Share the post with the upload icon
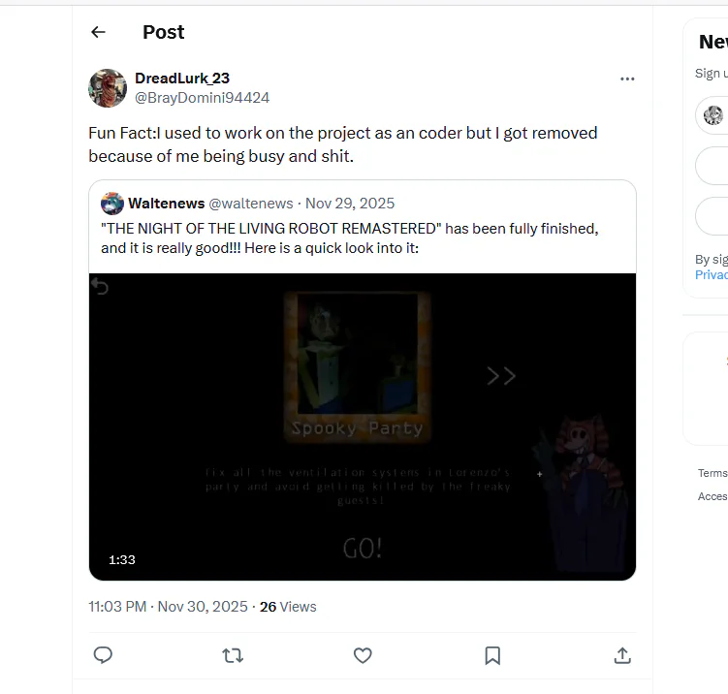This screenshot has height=694, width=728. coord(622,656)
